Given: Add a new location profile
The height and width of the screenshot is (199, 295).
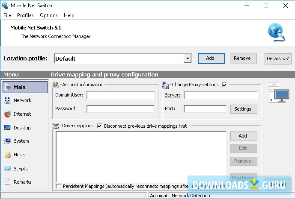Looking at the screenshot, I should click(x=211, y=59).
